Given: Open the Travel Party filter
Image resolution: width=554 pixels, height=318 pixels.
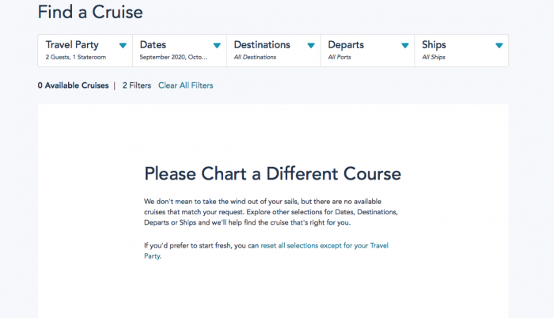Looking at the screenshot, I should tap(72, 45).
